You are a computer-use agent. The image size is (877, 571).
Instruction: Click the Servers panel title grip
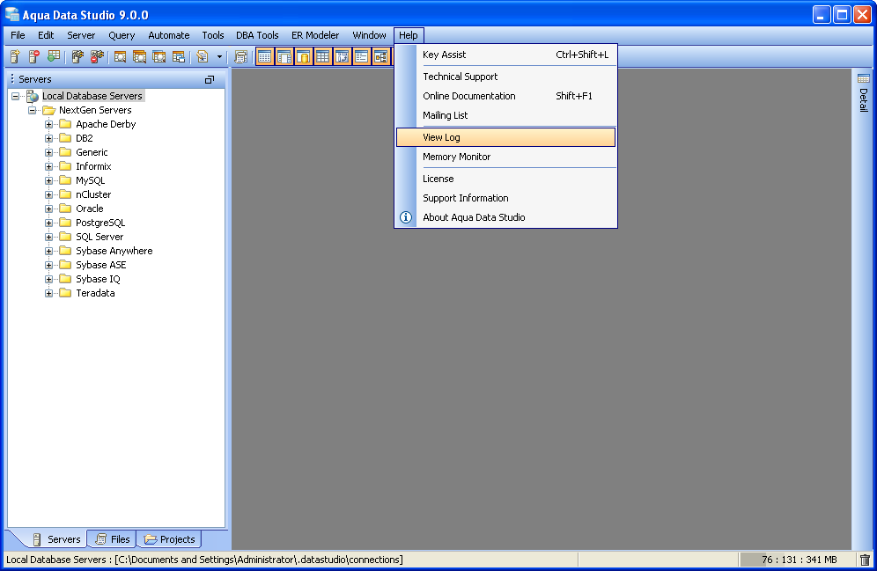click(x=12, y=79)
